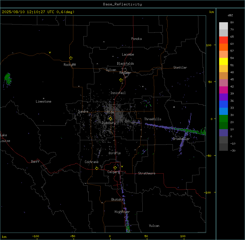Select the blue 33-36 dBZ legend swatch
The height and width of the screenshot is (240, 245).
223,104
